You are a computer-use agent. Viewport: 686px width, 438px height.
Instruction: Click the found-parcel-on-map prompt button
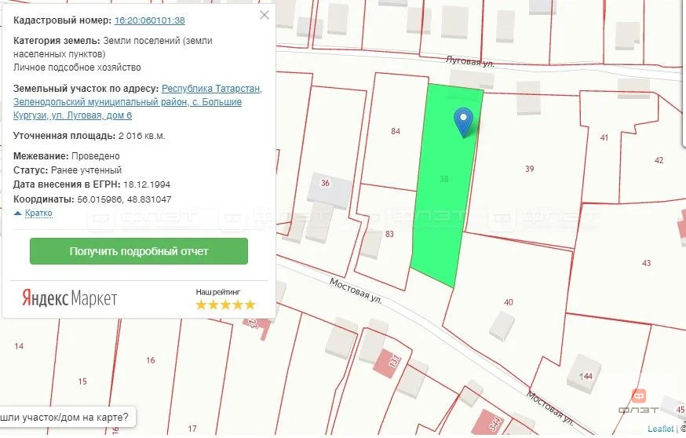[67, 417]
